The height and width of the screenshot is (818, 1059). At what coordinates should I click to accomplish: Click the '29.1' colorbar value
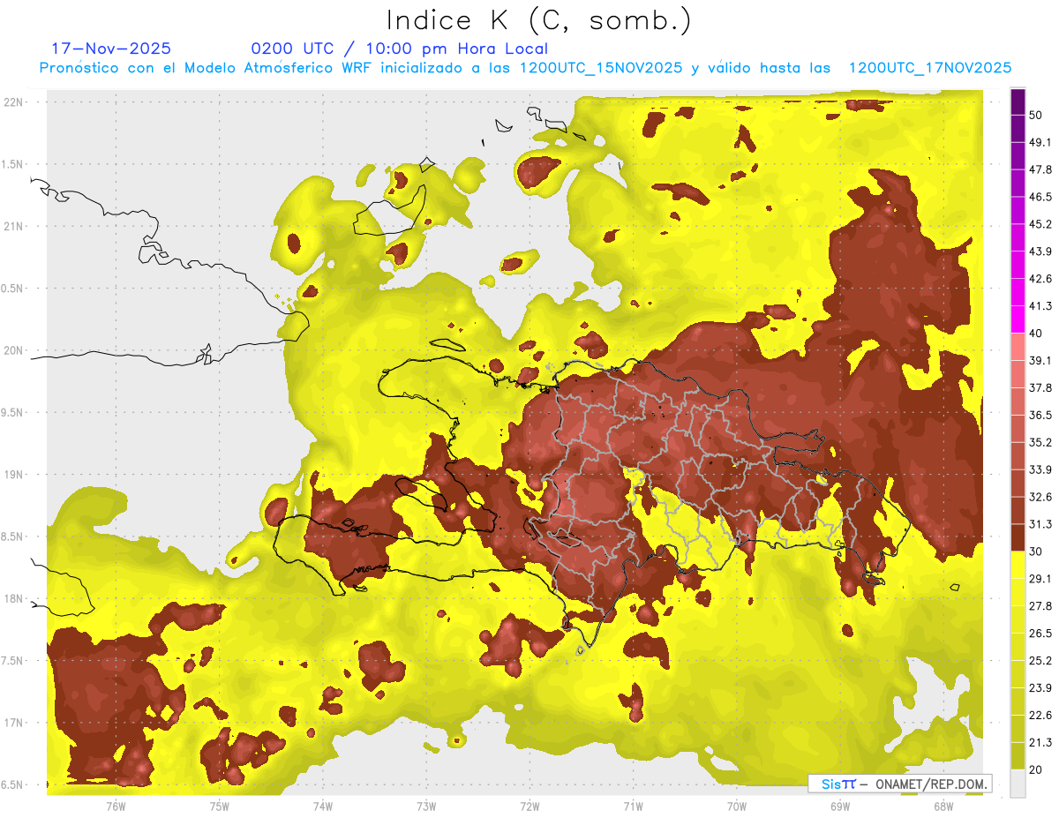point(1040,578)
